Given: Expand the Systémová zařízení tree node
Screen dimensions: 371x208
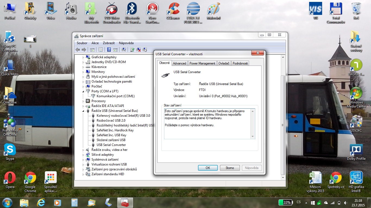Looking at the screenshot, I should 83,160.
